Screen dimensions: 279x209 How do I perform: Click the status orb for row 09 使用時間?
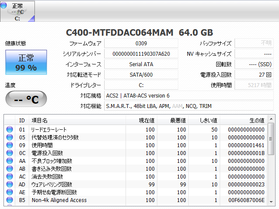(x=10, y=145)
